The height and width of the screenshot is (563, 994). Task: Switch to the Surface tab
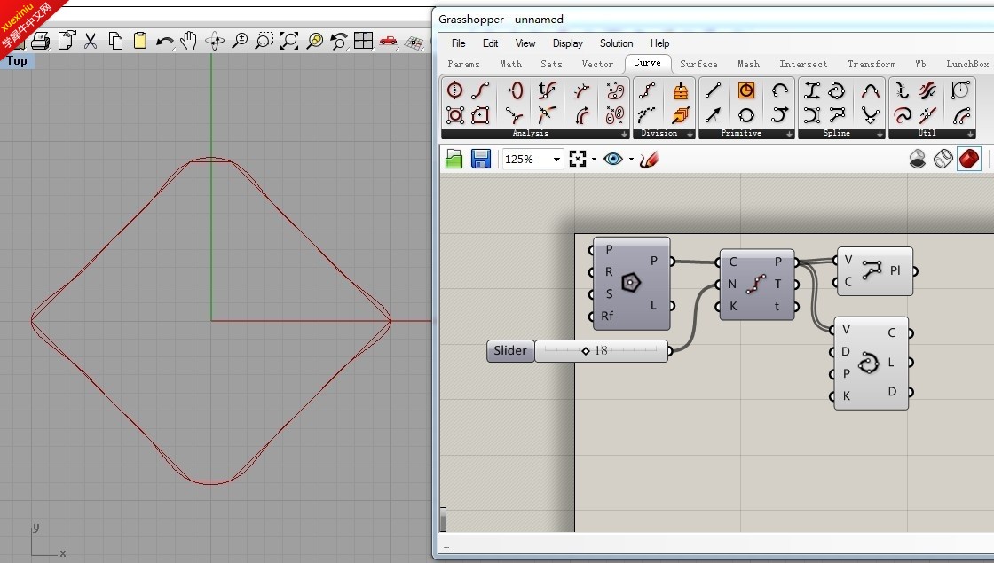tap(698, 64)
